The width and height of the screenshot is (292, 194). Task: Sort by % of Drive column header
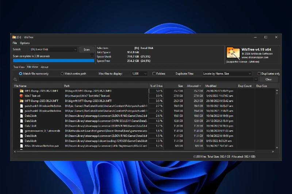pyautogui.click(x=157, y=86)
